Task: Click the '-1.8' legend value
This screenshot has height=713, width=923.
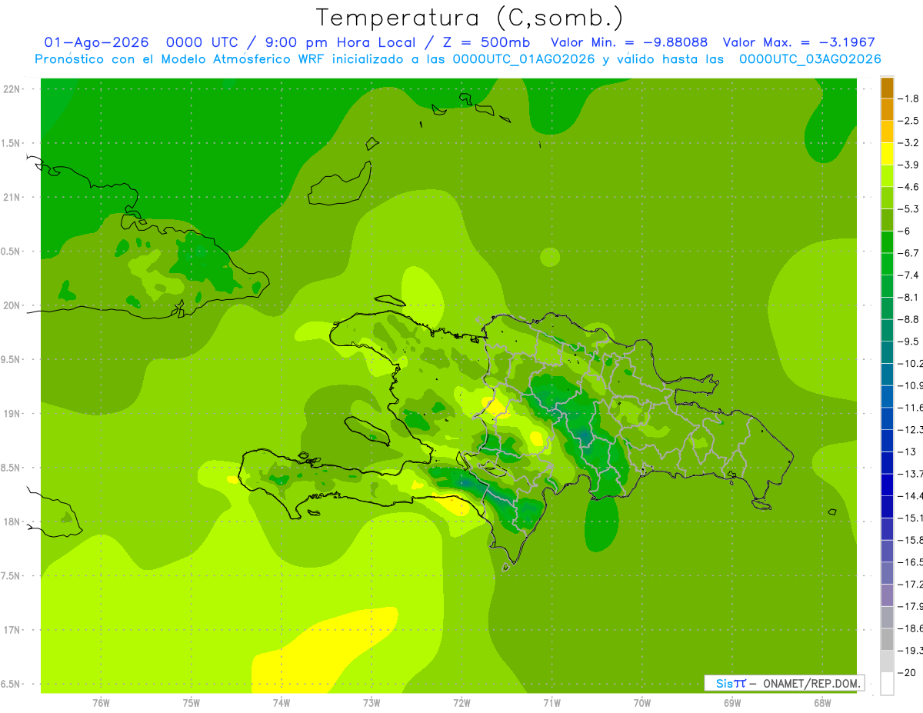Action: point(909,98)
